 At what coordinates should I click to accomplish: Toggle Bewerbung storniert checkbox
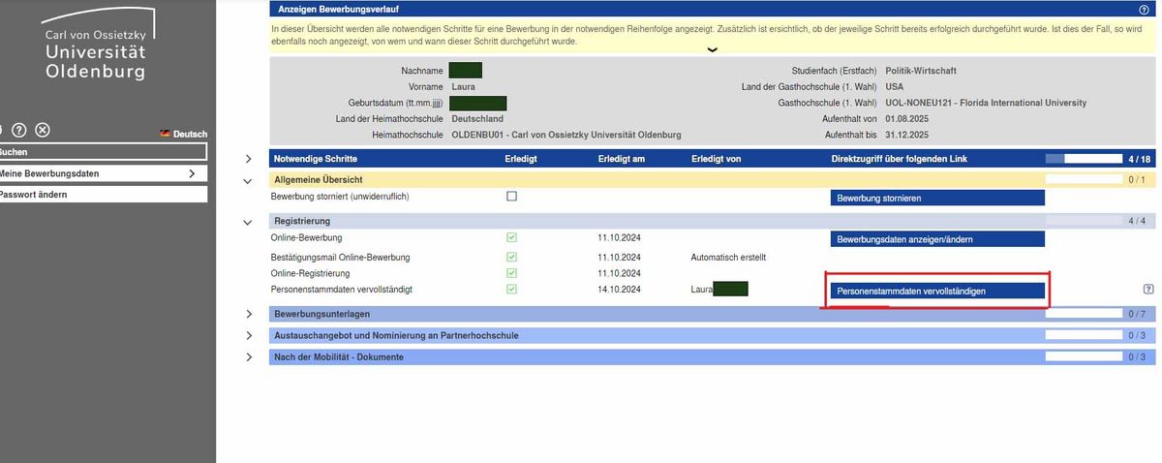point(511,197)
